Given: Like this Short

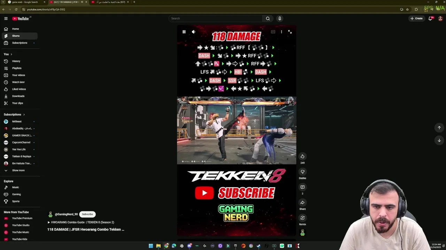Looking at the screenshot, I should [x=302, y=156].
